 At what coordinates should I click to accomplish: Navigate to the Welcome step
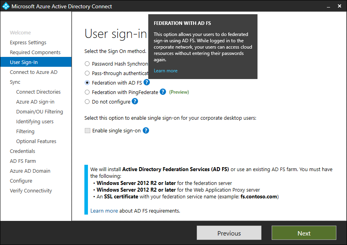pos(20,32)
